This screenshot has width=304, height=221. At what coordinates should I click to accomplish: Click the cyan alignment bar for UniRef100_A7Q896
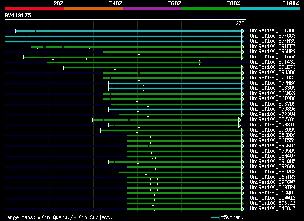point(175,110)
